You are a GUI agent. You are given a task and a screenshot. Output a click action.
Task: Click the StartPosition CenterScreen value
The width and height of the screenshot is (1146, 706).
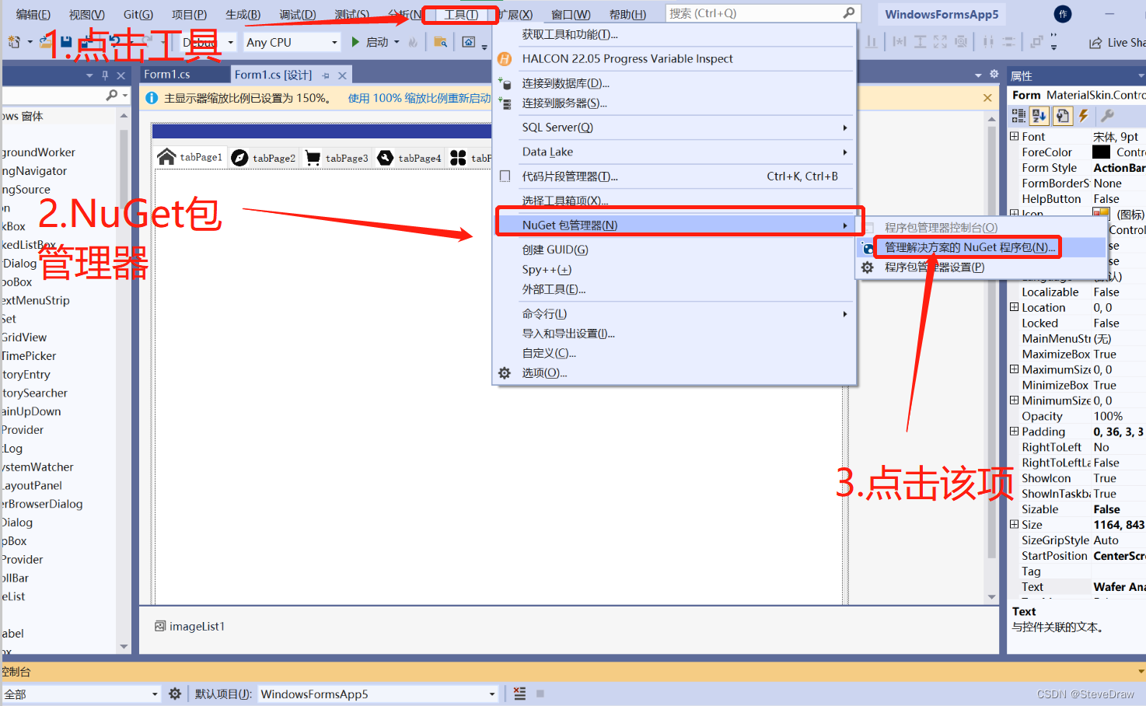[1119, 556]
